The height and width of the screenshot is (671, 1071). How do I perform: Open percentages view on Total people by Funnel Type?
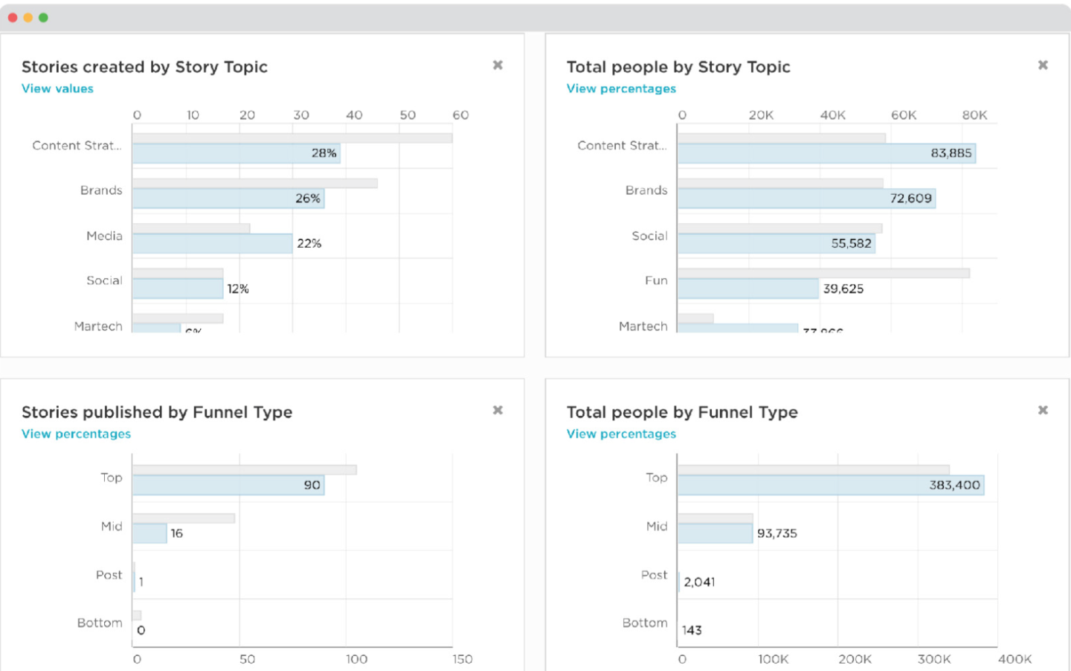pos(620,434)
